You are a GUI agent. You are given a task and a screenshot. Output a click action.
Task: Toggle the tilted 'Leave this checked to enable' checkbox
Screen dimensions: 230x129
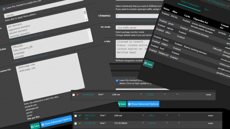(4, 9)
